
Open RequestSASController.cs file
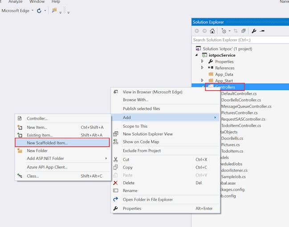click(243, 119)
